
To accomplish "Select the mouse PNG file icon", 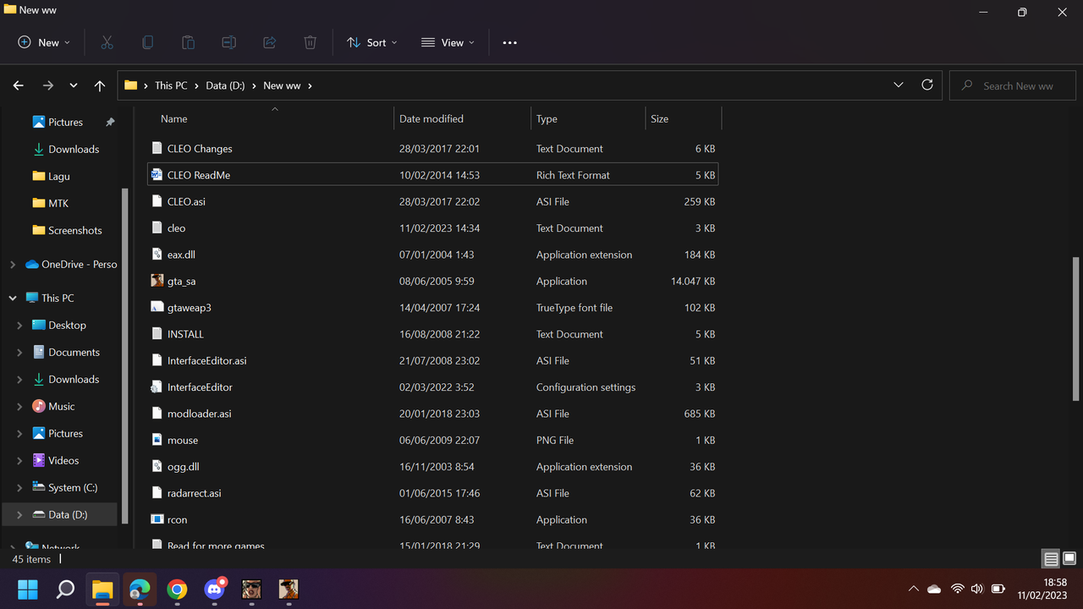I will [157, 440].
